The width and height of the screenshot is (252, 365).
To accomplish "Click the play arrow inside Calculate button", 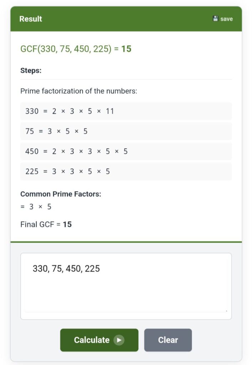I will pyautogui.click(x=119, y=340).
